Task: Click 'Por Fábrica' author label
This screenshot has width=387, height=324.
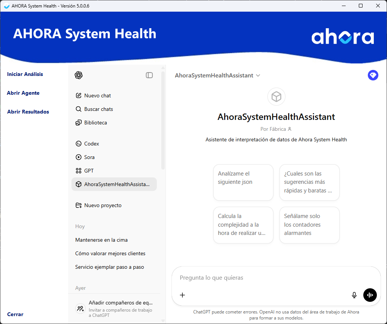Action: coord(273,129)
